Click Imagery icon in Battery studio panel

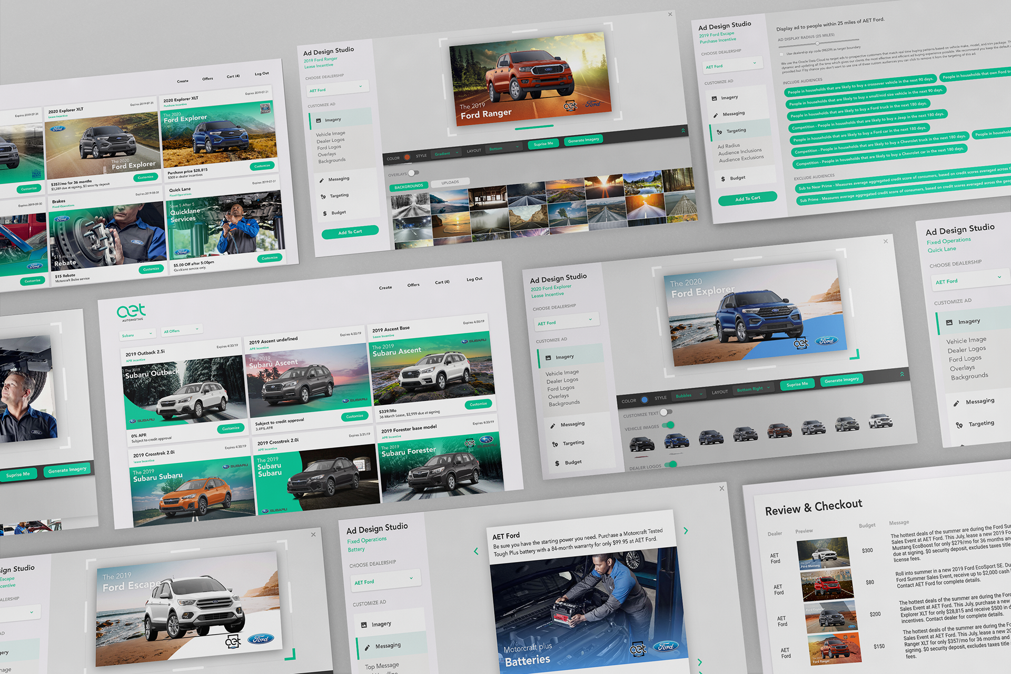364,625
